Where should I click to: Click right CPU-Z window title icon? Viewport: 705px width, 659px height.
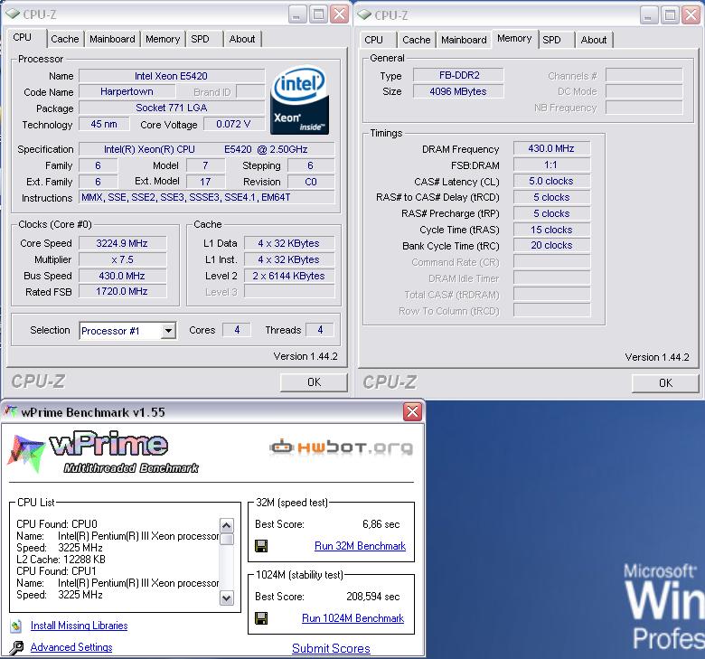(364, 15)
